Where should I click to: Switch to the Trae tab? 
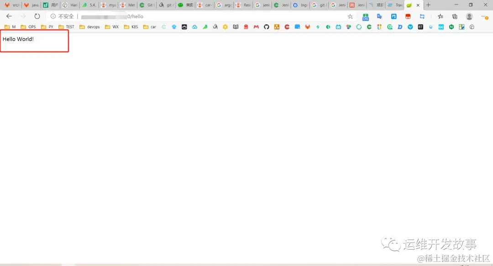pos(395,5)
